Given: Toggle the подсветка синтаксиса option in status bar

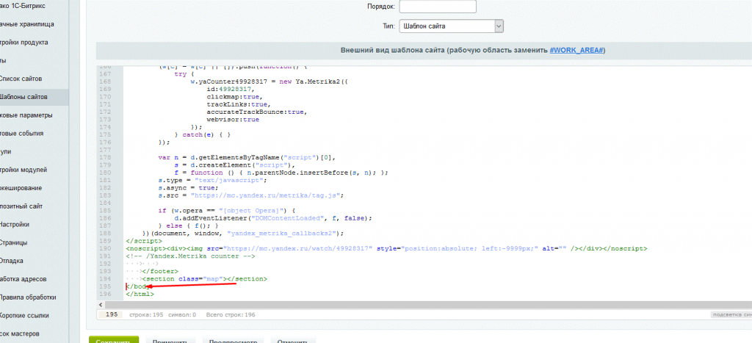Looking at the screenshot, I should pos(731,314).
